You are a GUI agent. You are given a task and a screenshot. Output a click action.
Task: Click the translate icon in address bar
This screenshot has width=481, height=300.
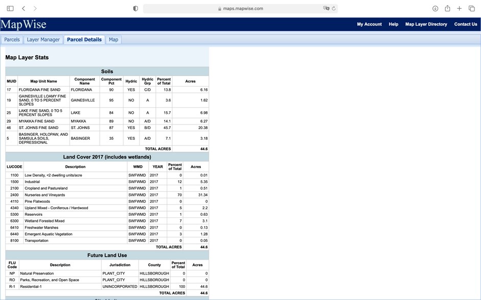pyautogui.click(x=326, y=9)
